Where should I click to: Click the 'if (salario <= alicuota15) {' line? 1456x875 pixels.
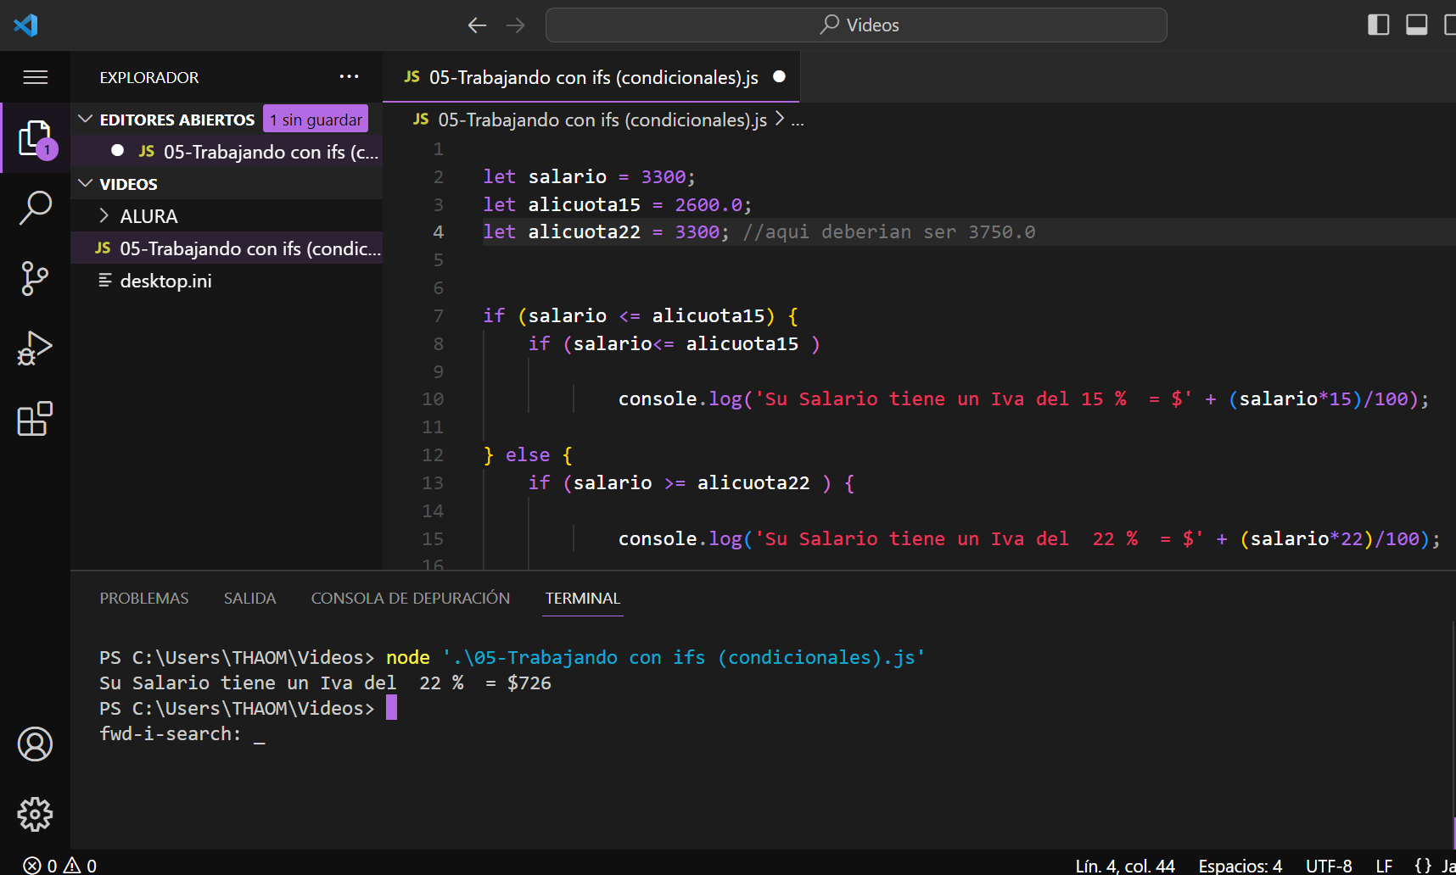(641, 316)
